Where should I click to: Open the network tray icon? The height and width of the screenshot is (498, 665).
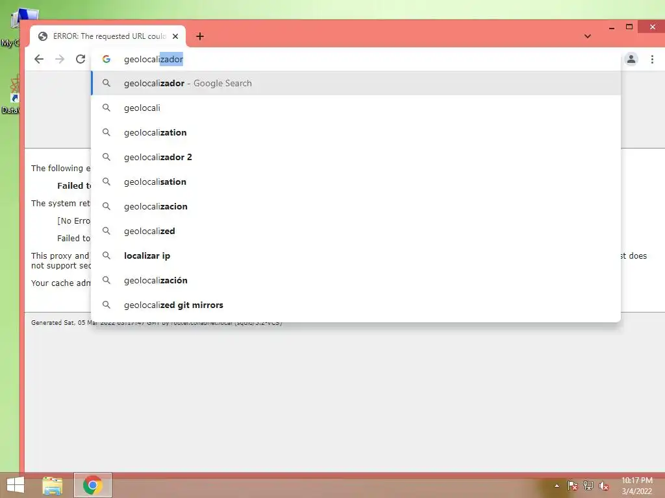click(x=588, y=486)
